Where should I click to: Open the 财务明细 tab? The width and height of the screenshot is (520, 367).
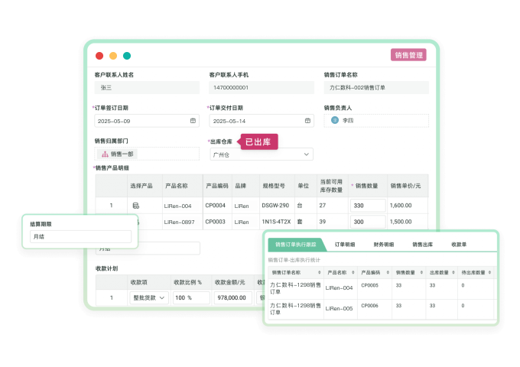coord(384,245)
